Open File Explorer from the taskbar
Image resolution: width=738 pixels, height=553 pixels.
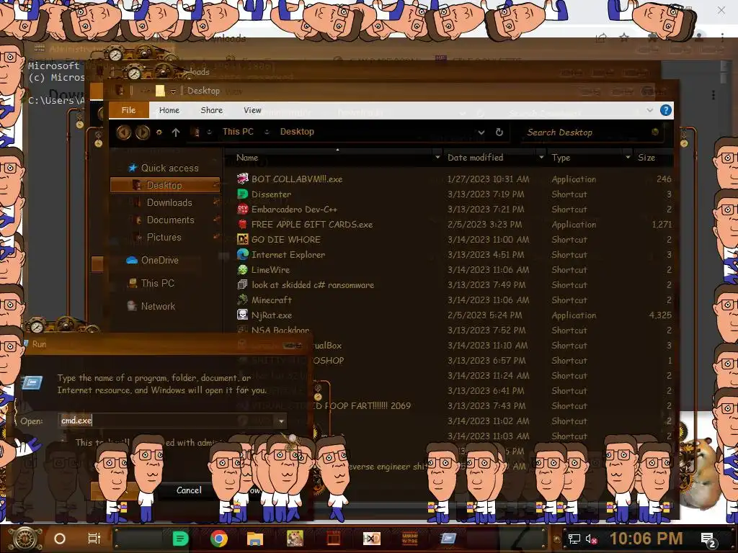[x=255, y=539]
